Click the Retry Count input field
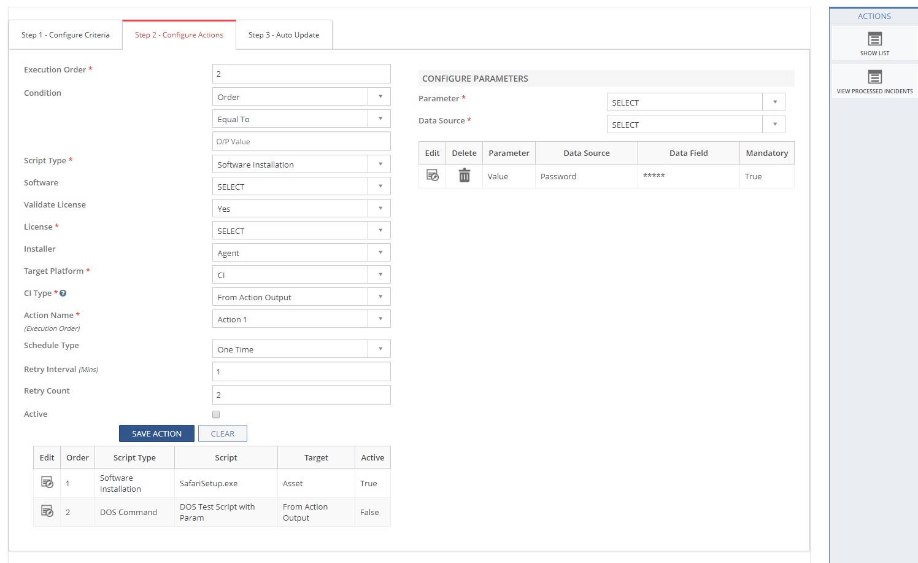This screenshot has width=918, height=563. tap(301, 395)
